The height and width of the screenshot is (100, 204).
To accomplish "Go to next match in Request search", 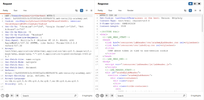I will 17,96.
